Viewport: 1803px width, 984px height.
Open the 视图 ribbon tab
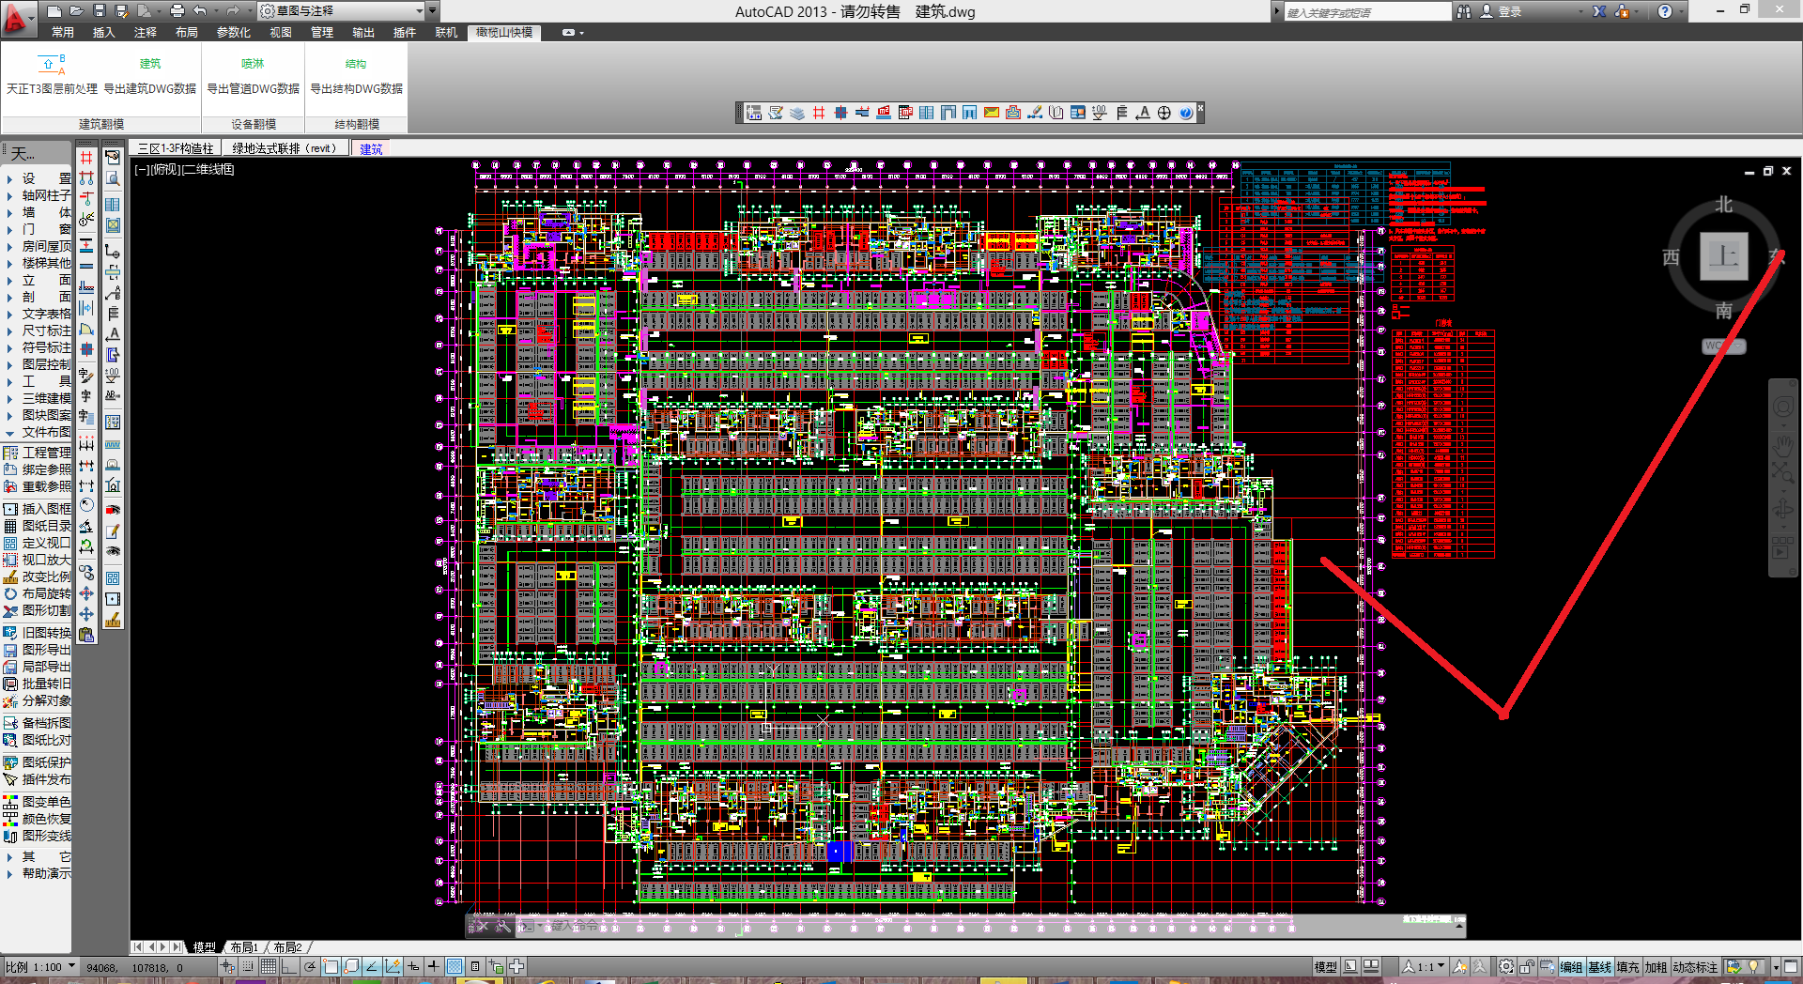[281, 32]
